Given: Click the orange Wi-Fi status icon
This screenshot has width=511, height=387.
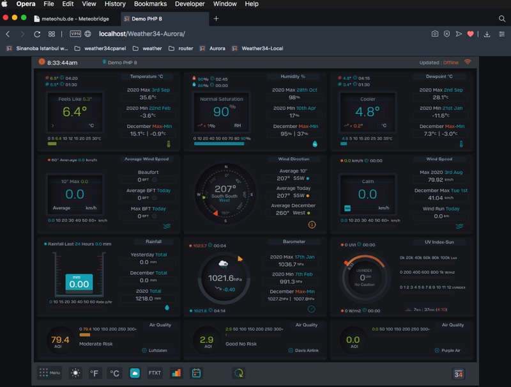Looking at the screenshot, I should pyautogui.click(x=468, y=62).
